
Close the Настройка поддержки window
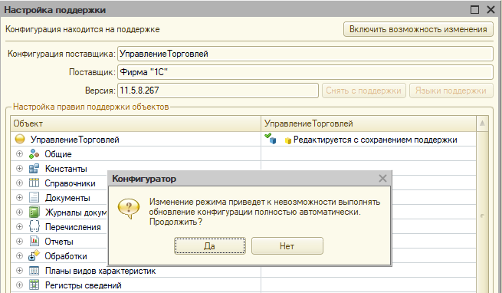tap(491, 10)
